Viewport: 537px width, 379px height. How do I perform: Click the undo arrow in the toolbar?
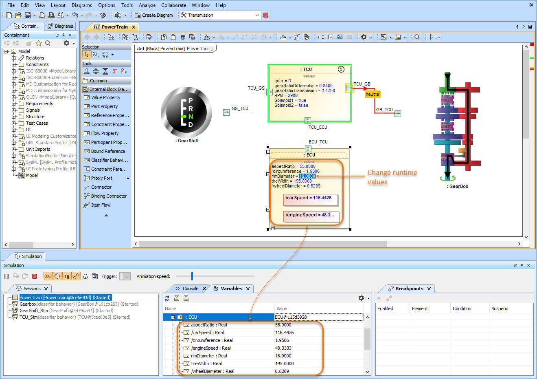tap(75, 15)
